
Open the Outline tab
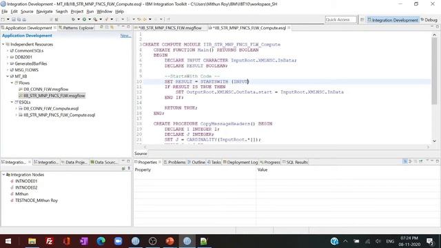click(x=196, y=163)
